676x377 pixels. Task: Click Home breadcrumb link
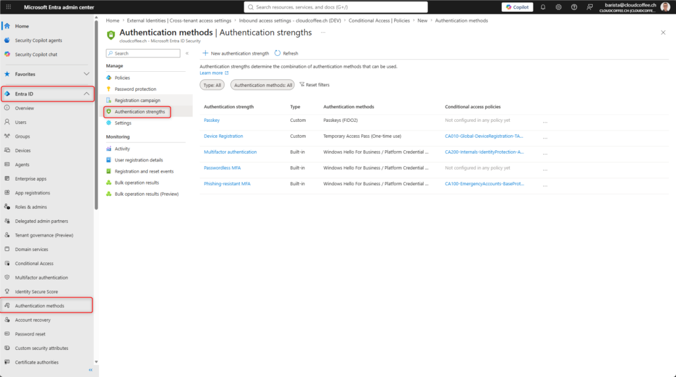112,20
